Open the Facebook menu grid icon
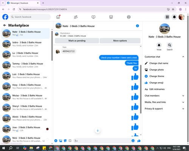The width and height of the screenshot is (189, 151). (x=167, y=17)
